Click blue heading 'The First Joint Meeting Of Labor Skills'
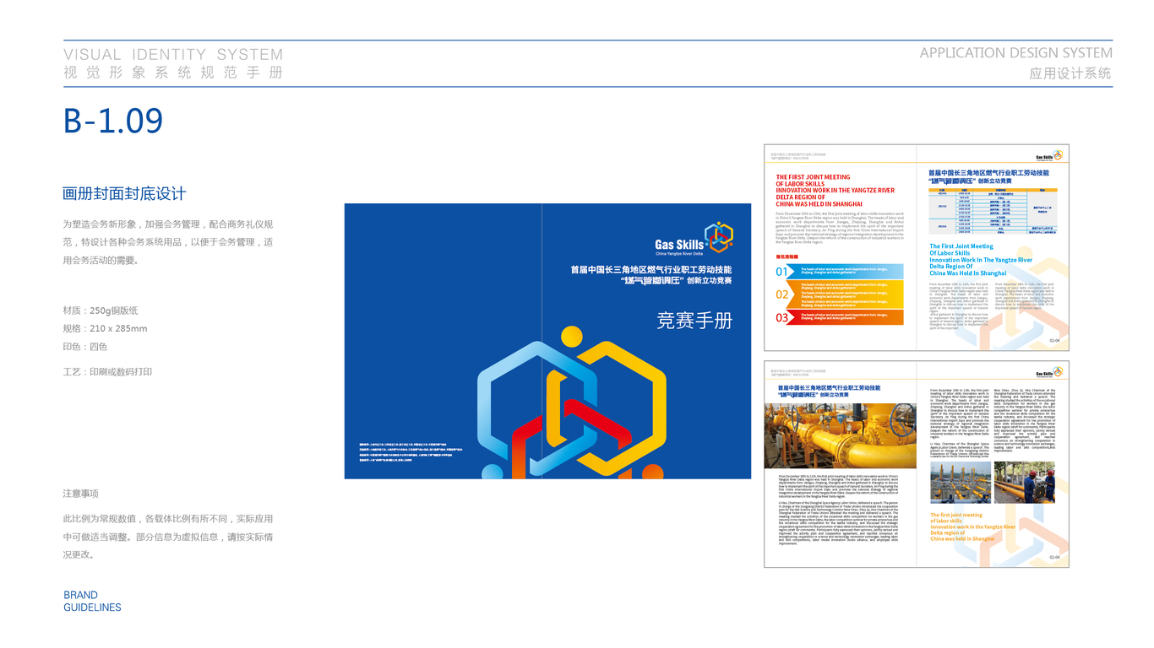Screen dimensions: 1154x648 click(981, 260)
